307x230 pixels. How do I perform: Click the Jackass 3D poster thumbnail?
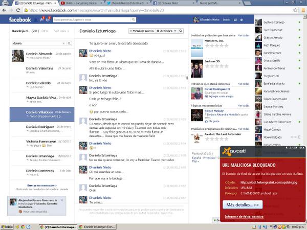click(197, 68)
